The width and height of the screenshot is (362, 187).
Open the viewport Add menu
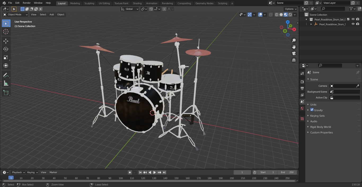(52, 15)
